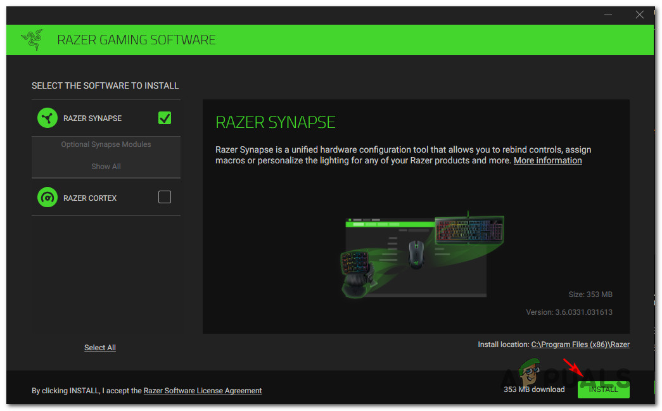Click the green INSTALL button
Image resolution: width=662 pixels, height=411 pixels.
603,389
